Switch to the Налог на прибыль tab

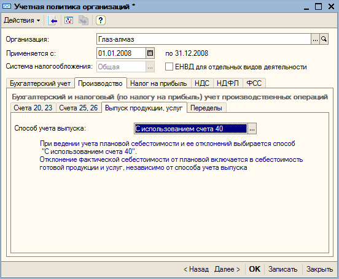coord(158,83)
